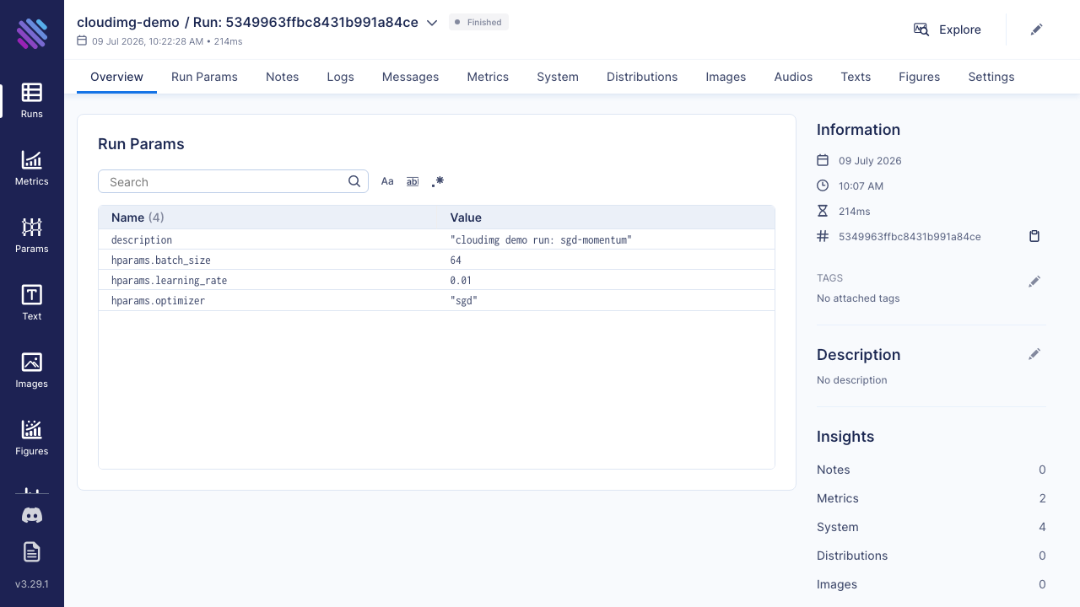Click the 214ms duration in Information
This screenshot has width=1080, height=607.
click(855, 211)
